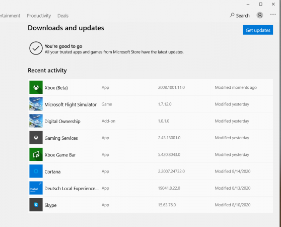Click the Skype app icon
281x227 pixels.
point(36,205)
